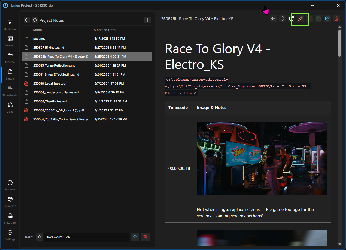Open 250511_SmearEffectSettings.md
Viewport: 346px width, 250px height.
tap(87, 74)
